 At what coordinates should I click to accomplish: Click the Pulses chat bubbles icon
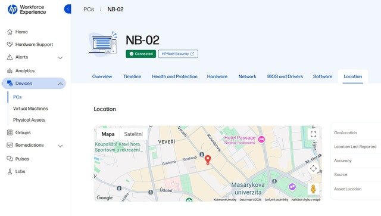tap(10, 159)
